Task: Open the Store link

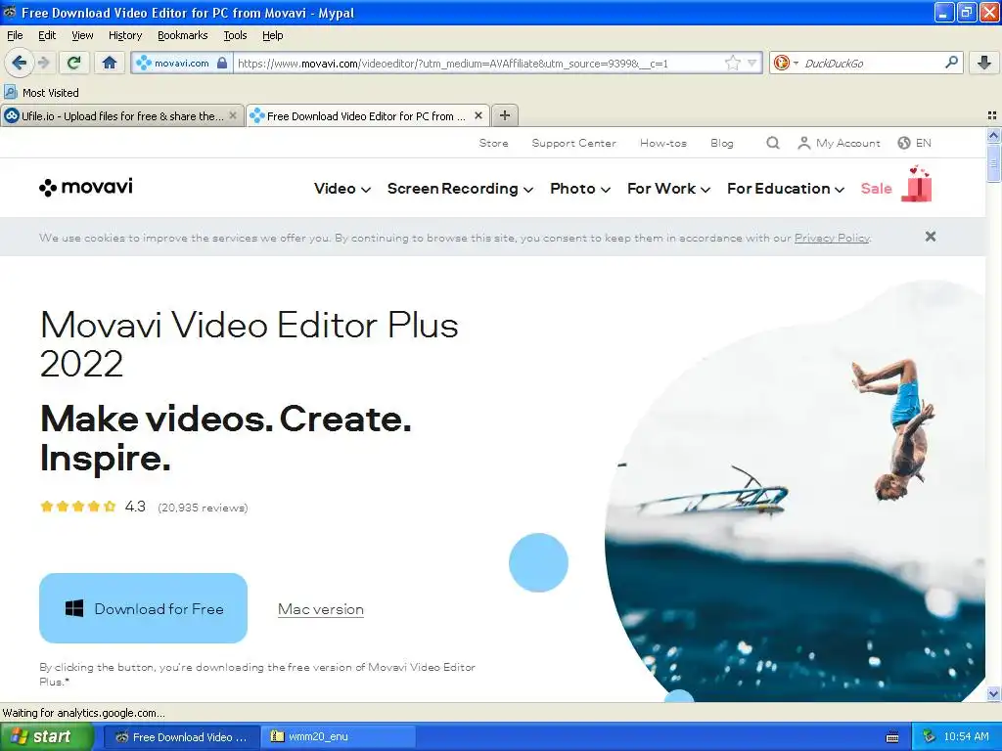Action: click(494, 143)
